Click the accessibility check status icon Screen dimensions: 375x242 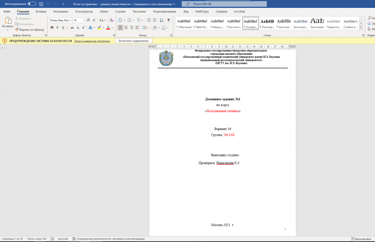(x=74, y=239)
